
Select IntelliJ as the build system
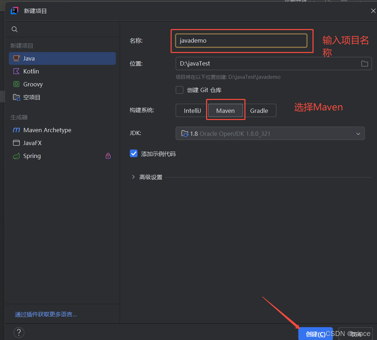[x=192, y=111]
